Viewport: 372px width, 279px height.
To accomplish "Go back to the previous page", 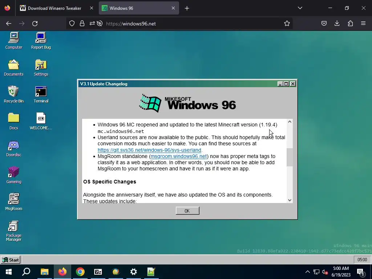I will 9,24.
